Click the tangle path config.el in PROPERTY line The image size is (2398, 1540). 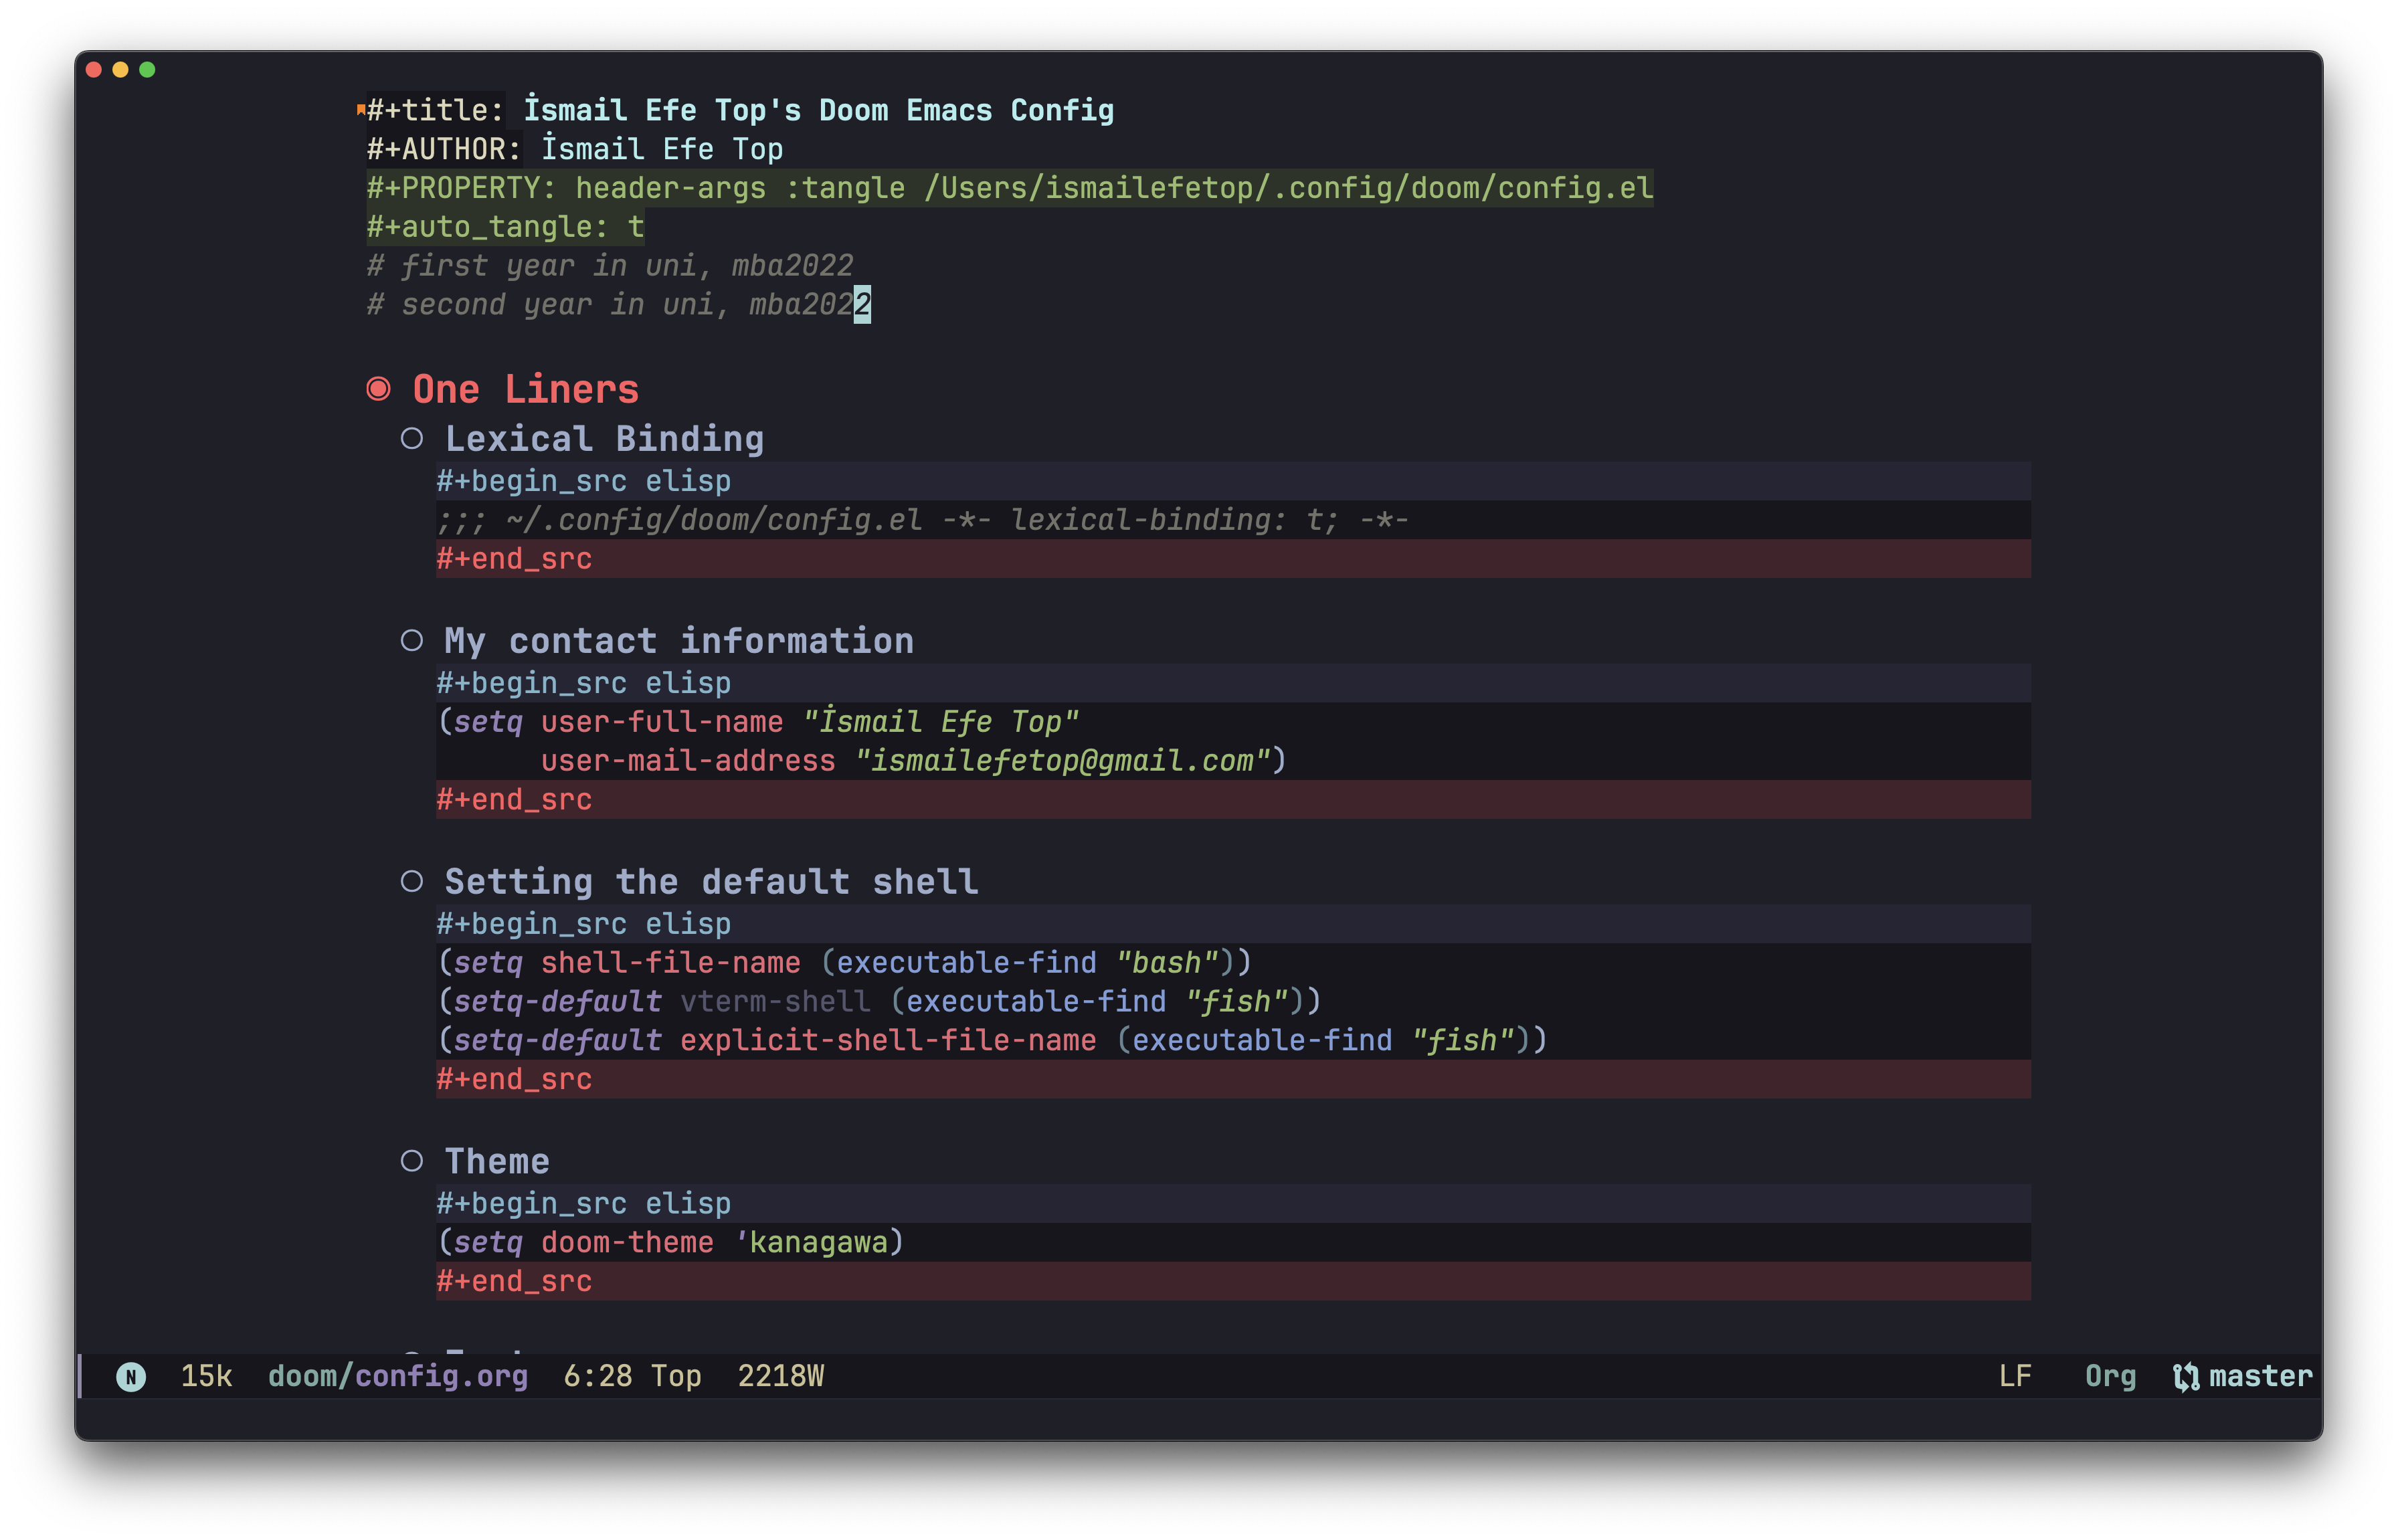[1290, 188]
